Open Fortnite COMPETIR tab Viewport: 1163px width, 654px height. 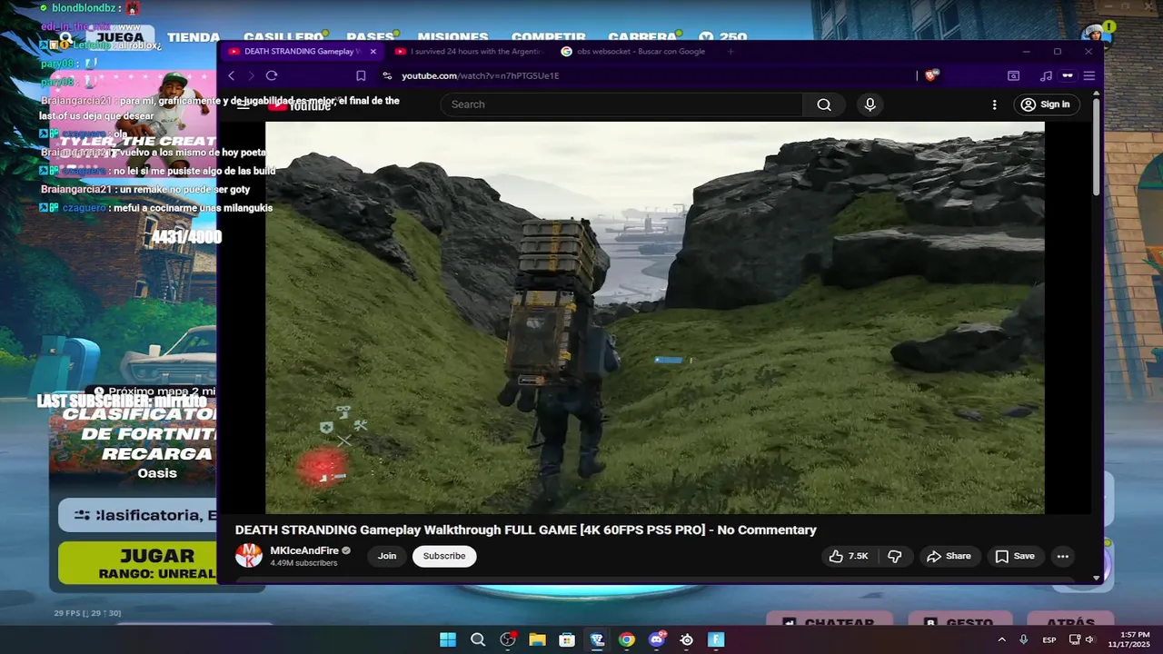tap(549, 37)
